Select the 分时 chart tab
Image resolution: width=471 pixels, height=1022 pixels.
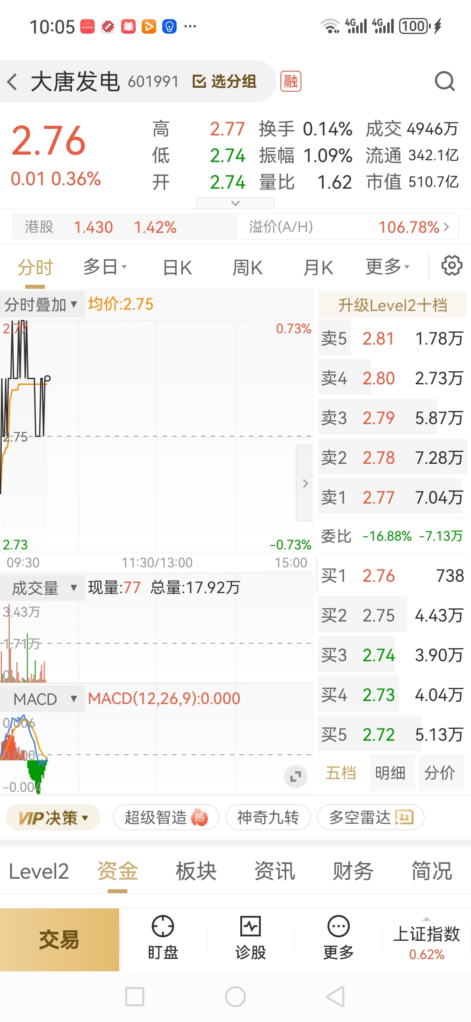click(35, 267)
